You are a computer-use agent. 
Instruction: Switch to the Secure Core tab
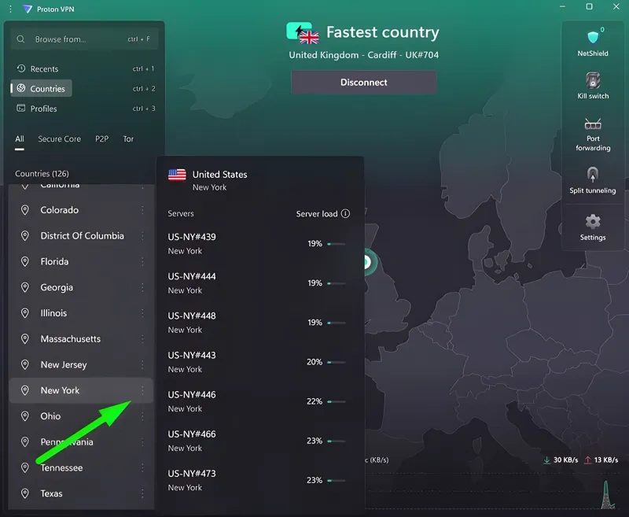(x=60, y=138)
